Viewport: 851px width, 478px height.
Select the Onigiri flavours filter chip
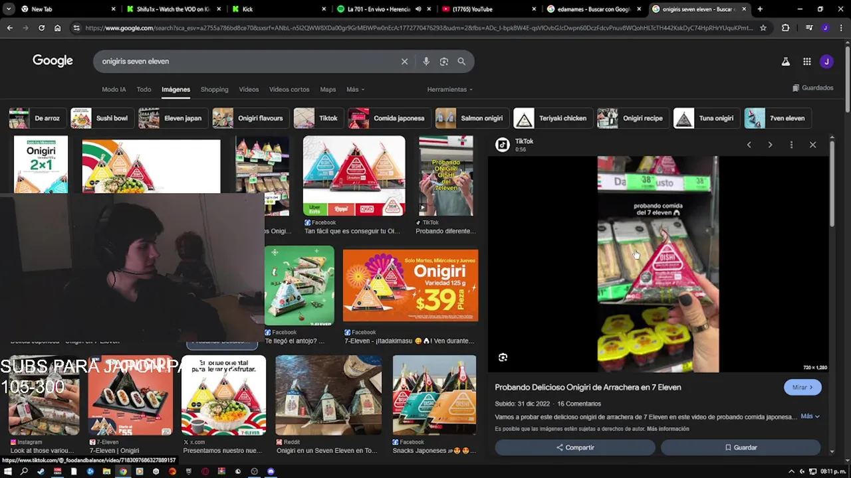250,118
